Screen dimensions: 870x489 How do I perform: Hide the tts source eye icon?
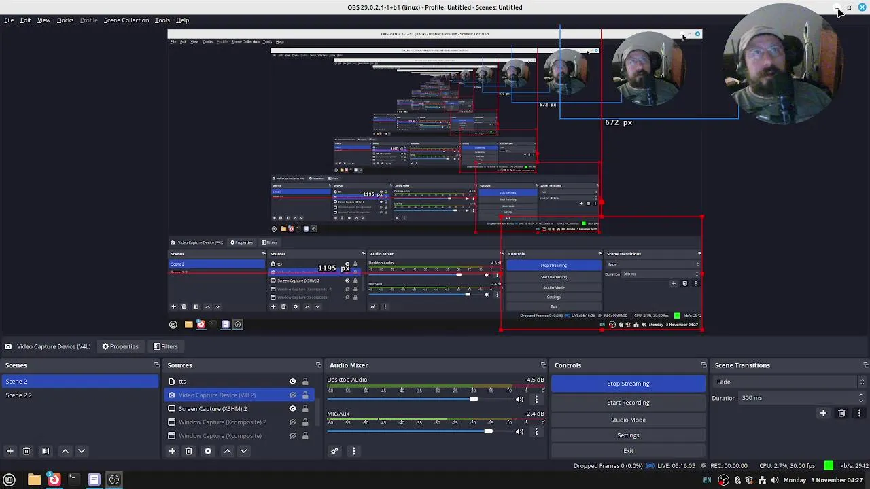click(x=293, y=382)
